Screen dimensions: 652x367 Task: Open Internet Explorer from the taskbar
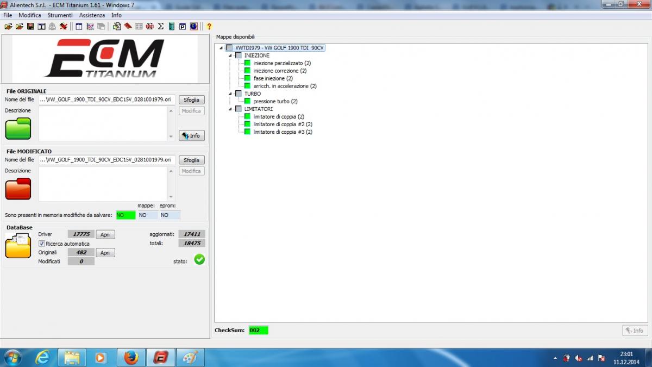(x=42, y=357)
